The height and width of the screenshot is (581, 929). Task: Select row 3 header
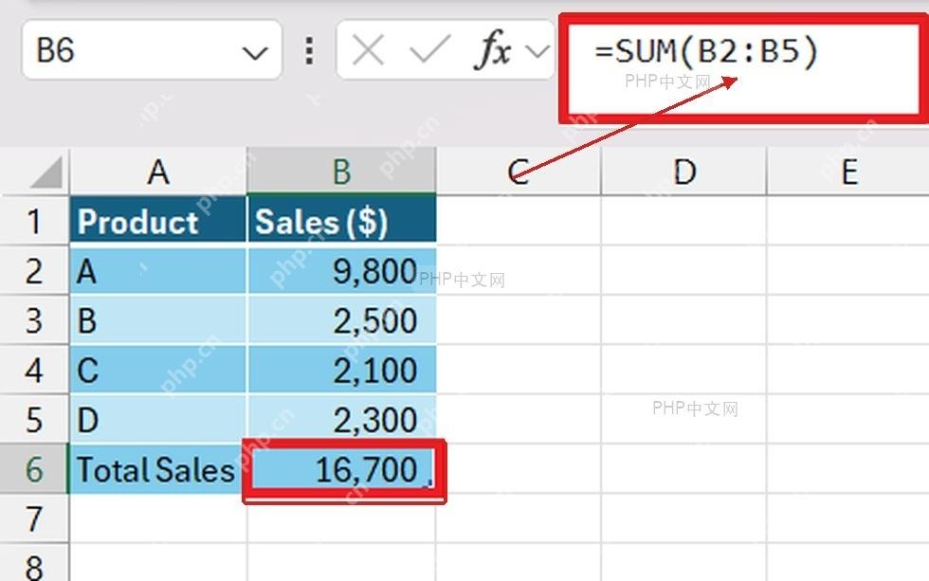click(34, 320)
